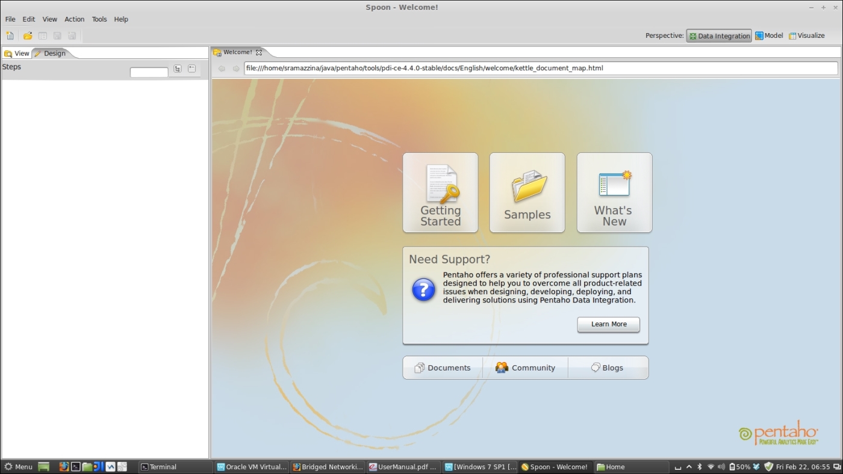Click the Wi-Fi network tray icon
The height and width of the screenshot is (474, 843).
point(711,467)
